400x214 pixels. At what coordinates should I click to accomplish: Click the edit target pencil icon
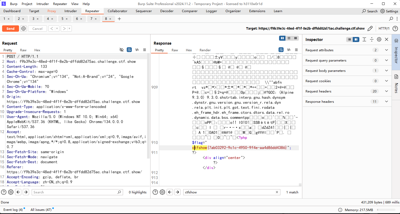370,29
